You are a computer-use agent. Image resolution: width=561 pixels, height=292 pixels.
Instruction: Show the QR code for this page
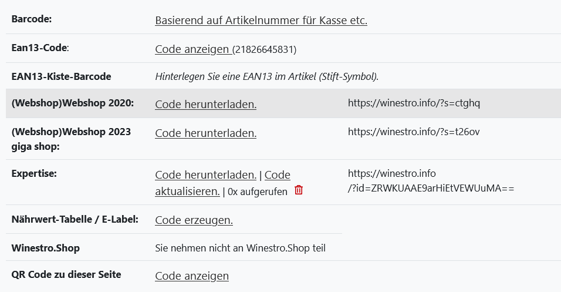pos(191,276)
